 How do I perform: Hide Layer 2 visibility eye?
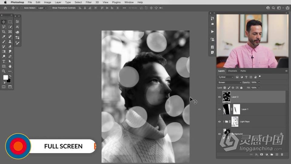[219, 97]
